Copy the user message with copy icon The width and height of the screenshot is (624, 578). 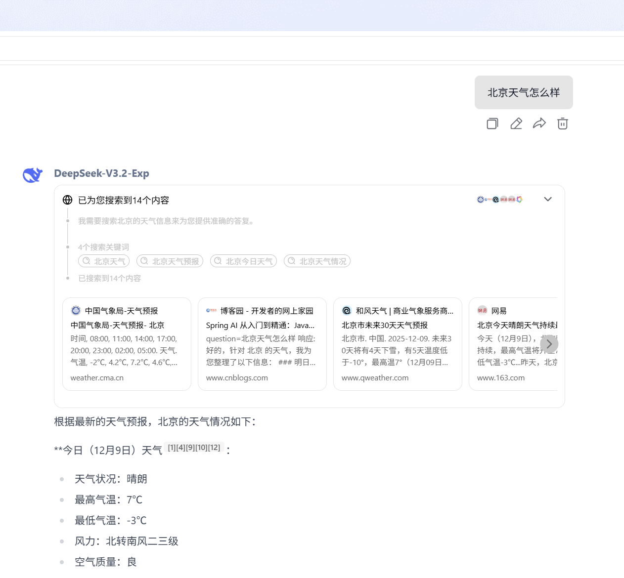(x=492, y=124)
